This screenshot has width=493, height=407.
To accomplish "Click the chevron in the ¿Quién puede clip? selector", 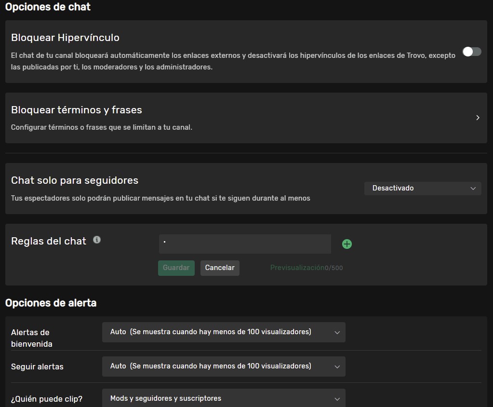I will point(337,398).
